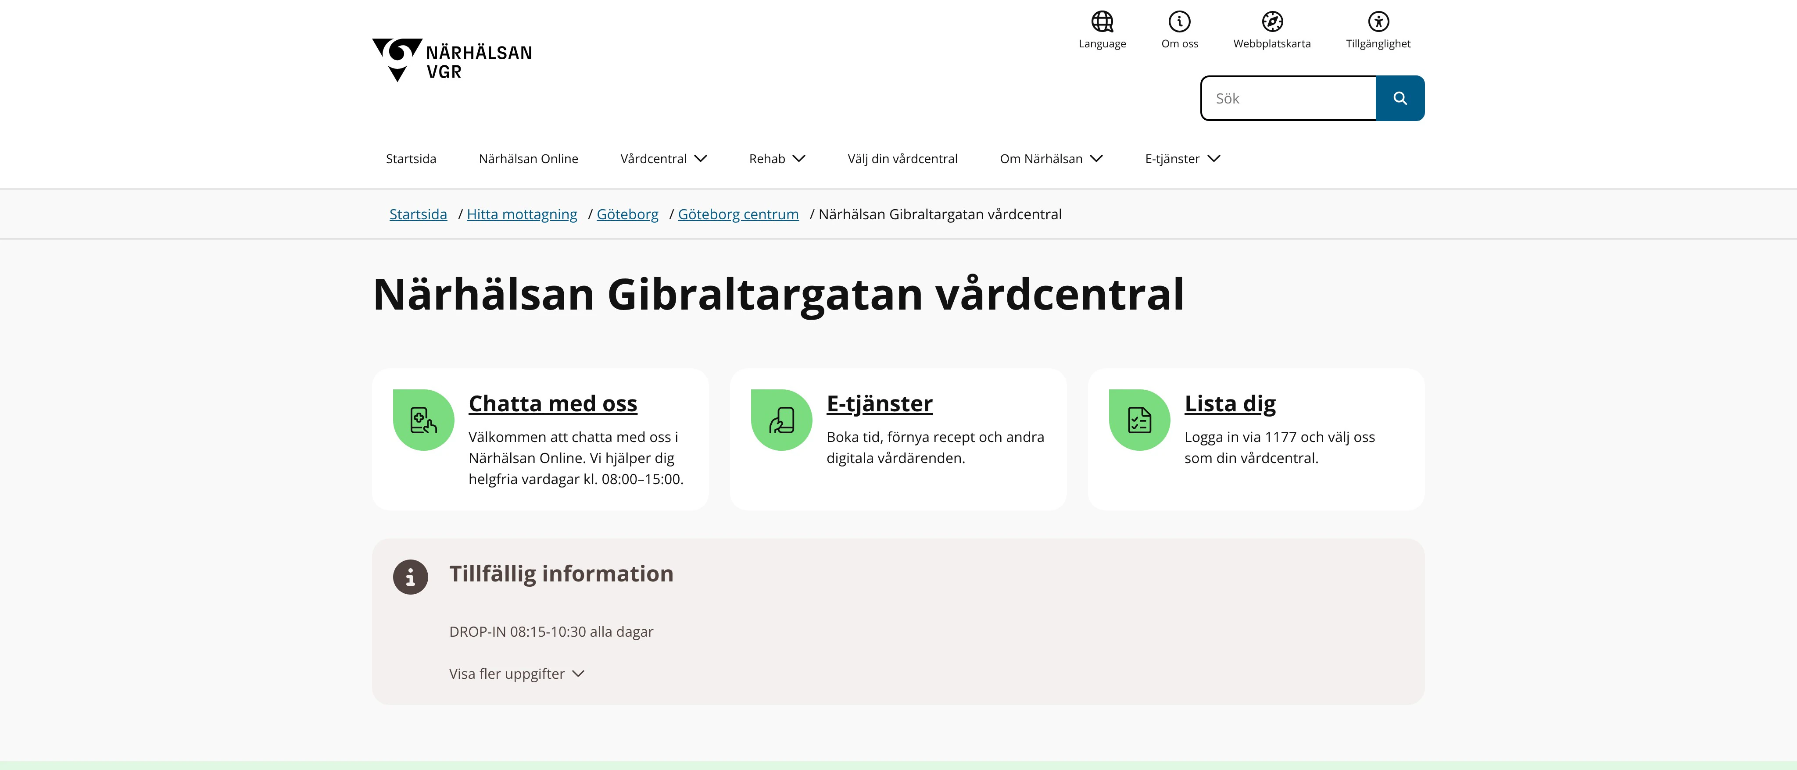Click the page title Närhälsan Gibraltargatan vårdcentral
This screenshot has height=770, width=1797.
[779, 294]
